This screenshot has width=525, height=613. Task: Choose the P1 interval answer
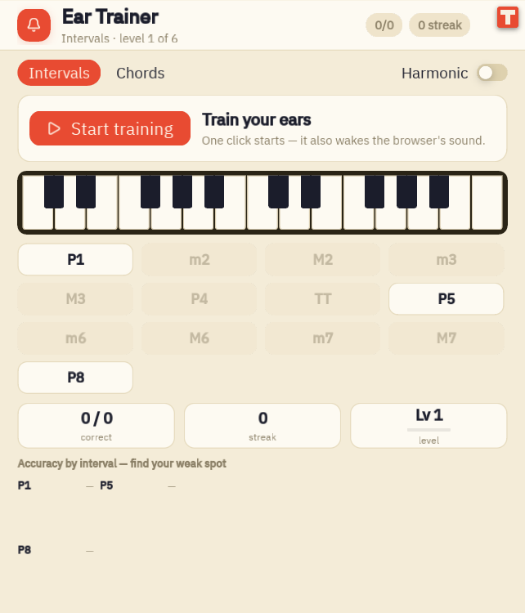pyautogui.click(x=75, y=260)
